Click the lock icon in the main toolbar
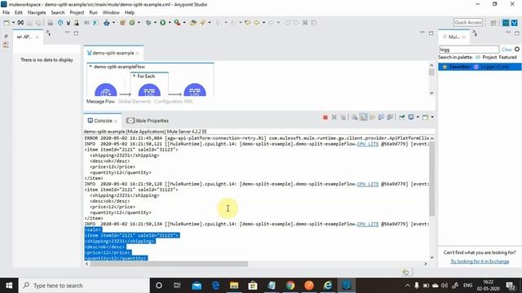This screenshot has height=293, width=522. 77,23
